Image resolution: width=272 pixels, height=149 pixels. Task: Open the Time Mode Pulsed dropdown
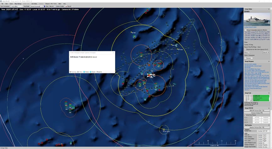36,6
